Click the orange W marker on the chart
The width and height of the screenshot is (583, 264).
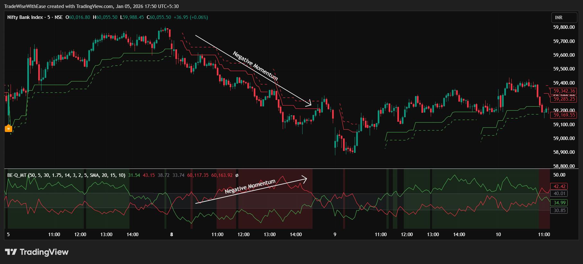(x=8, y=128)
